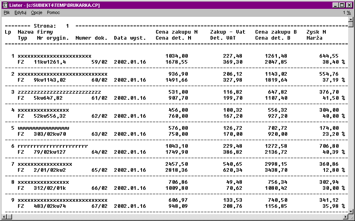Click horizontal scrollbar right arrow
This screenshot has width=355, height=221.
[345, 217]
